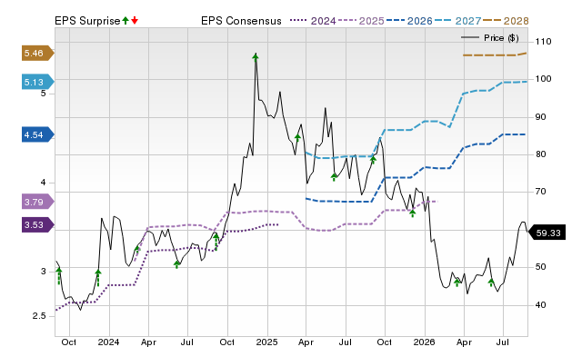The height and width of the screenshot is (347, 582).
Task: Click the surprise arrow on the 2027 consensus line near Oct 2025
Action: [x=373, y=160]
